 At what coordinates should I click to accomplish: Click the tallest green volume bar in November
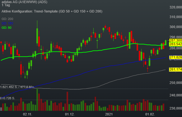[37, 100]
